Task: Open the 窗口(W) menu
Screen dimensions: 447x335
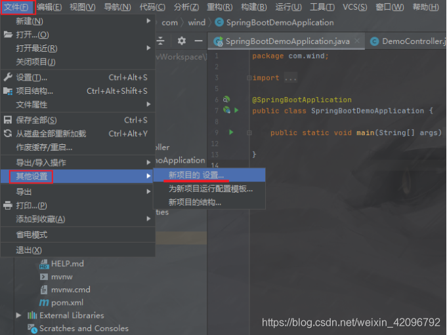Action: coord(390,7)
